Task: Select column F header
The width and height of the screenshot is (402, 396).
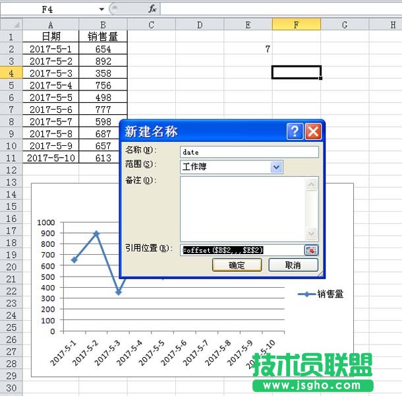Action: tap(297, 24)
